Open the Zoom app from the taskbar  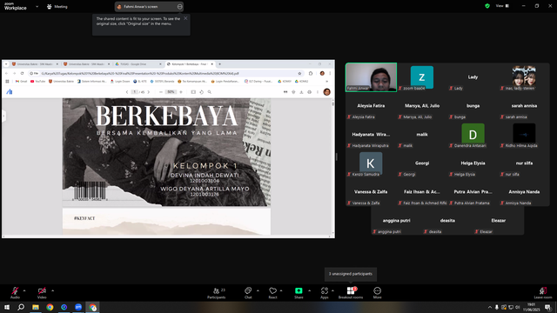click(x=78, y=307)
